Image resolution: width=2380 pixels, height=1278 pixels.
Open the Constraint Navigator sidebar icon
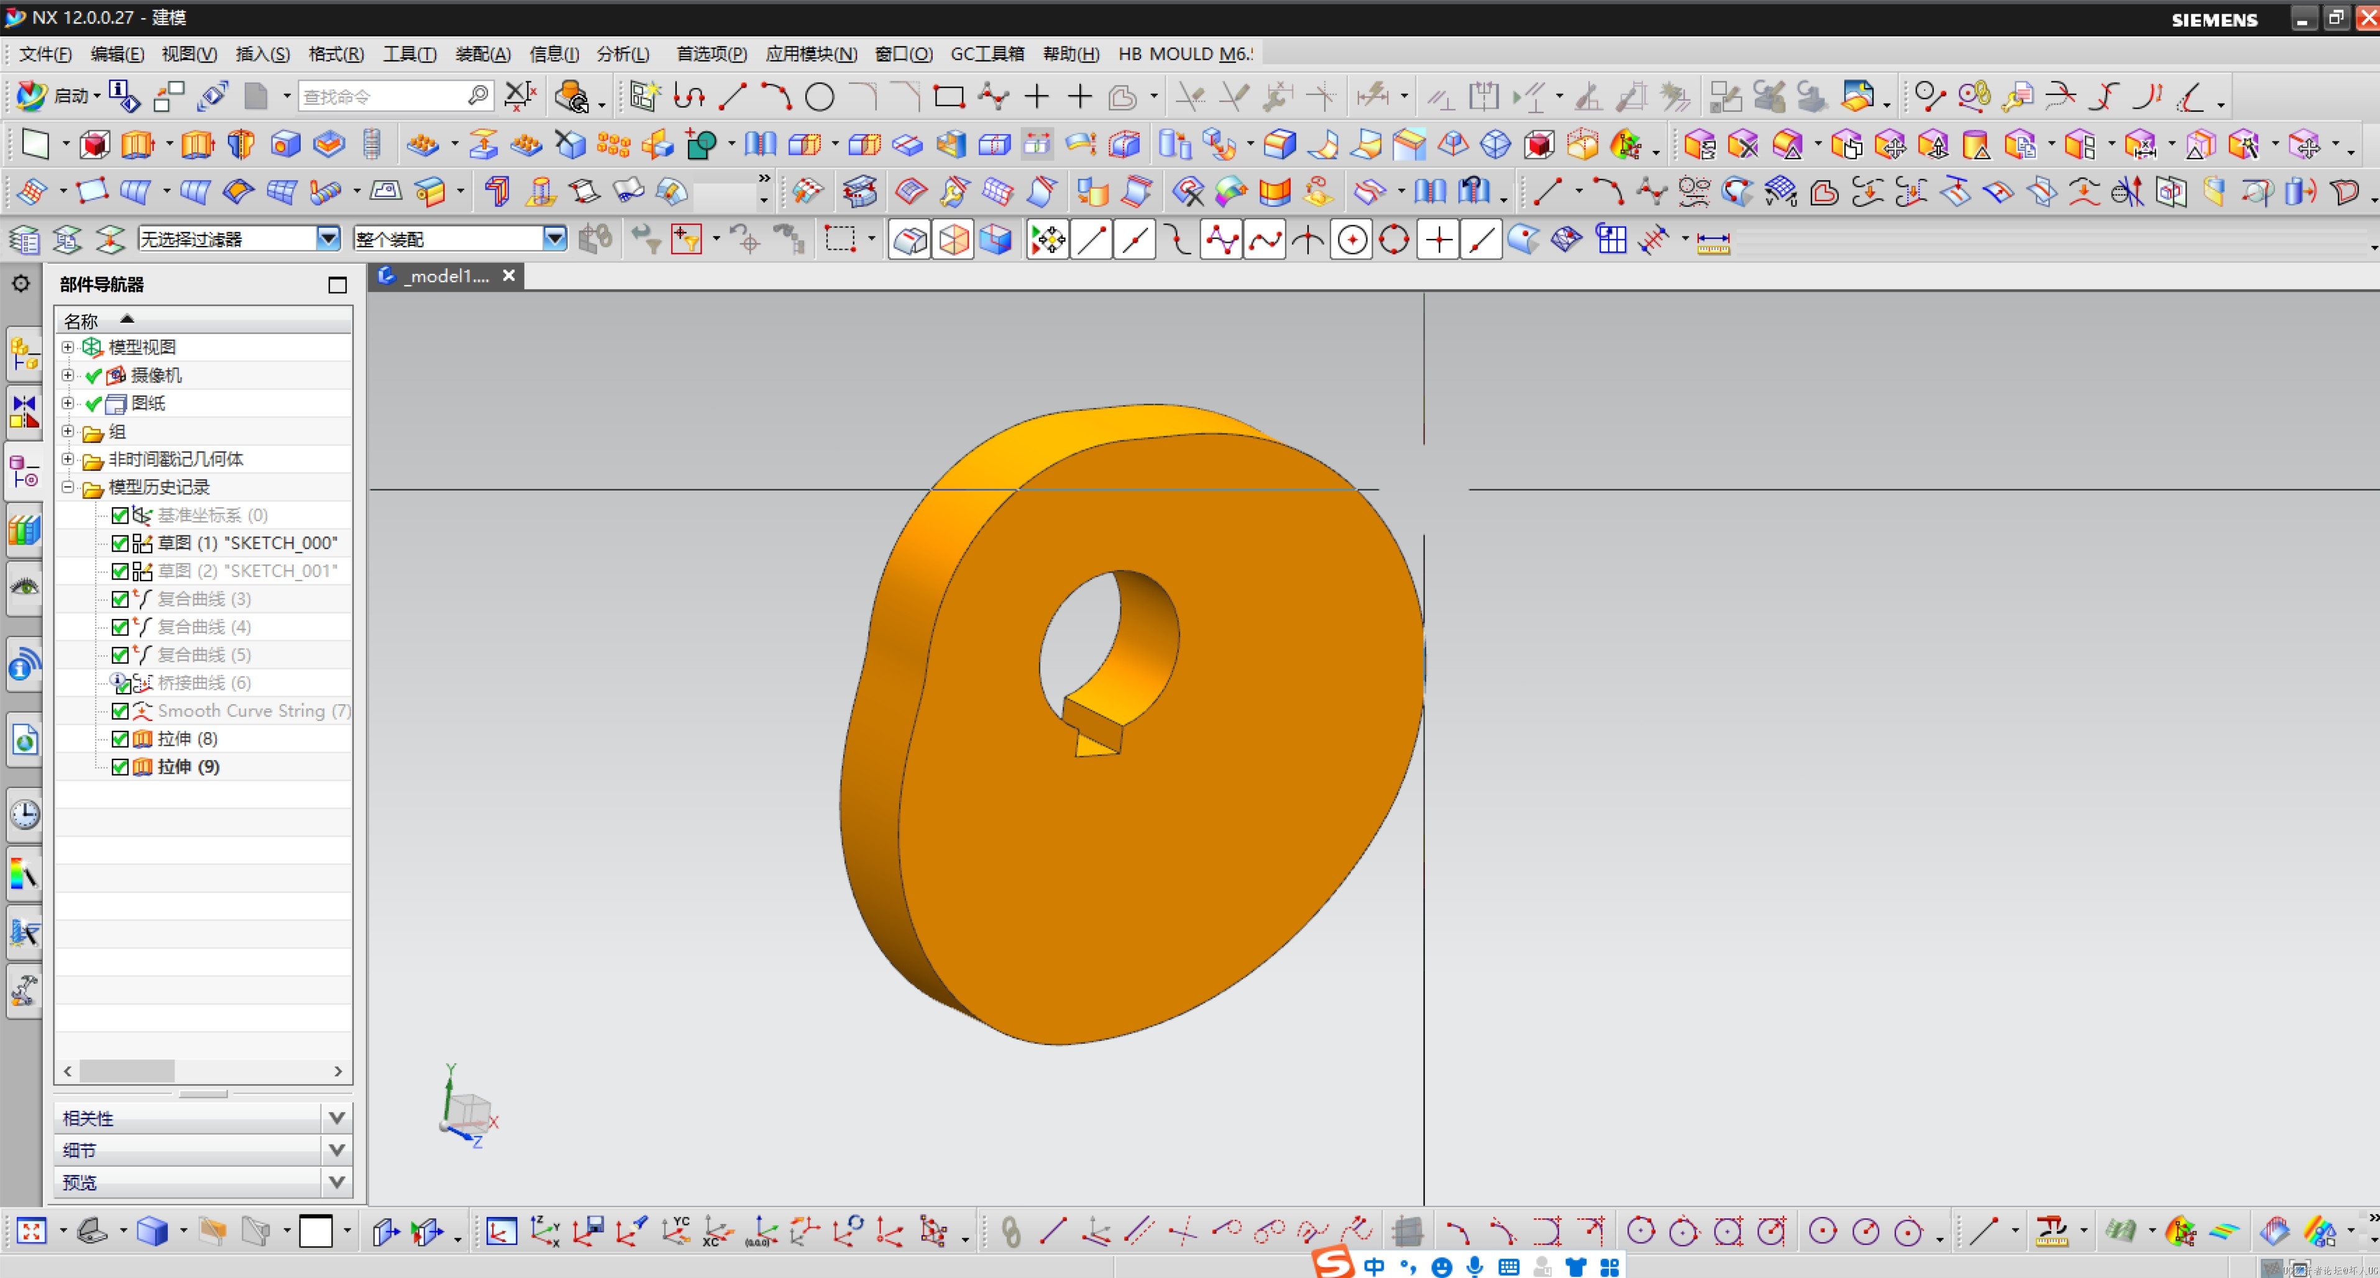coord(24,412)
